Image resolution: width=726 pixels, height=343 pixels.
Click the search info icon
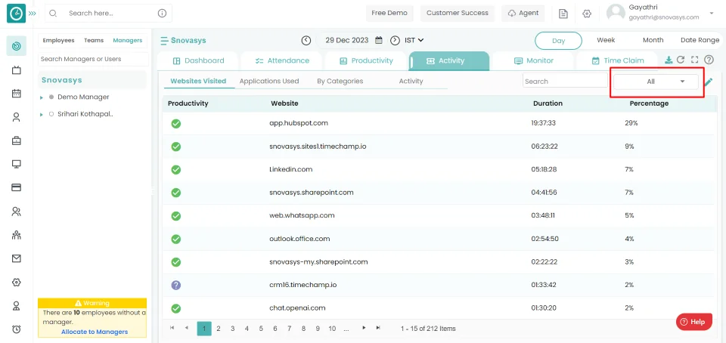(x=162, y=14)
